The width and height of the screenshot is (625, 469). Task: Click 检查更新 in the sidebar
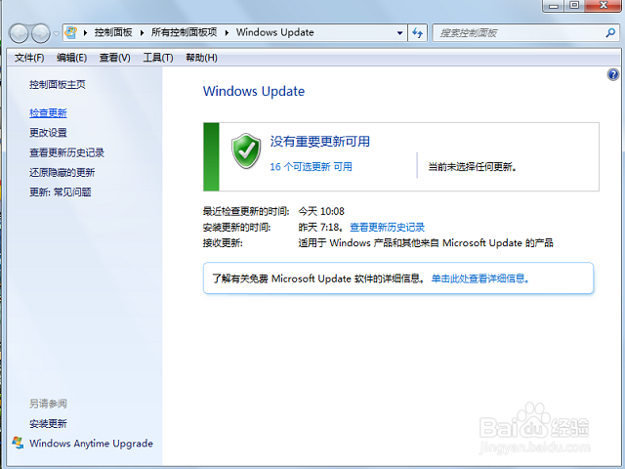(48, 113)
